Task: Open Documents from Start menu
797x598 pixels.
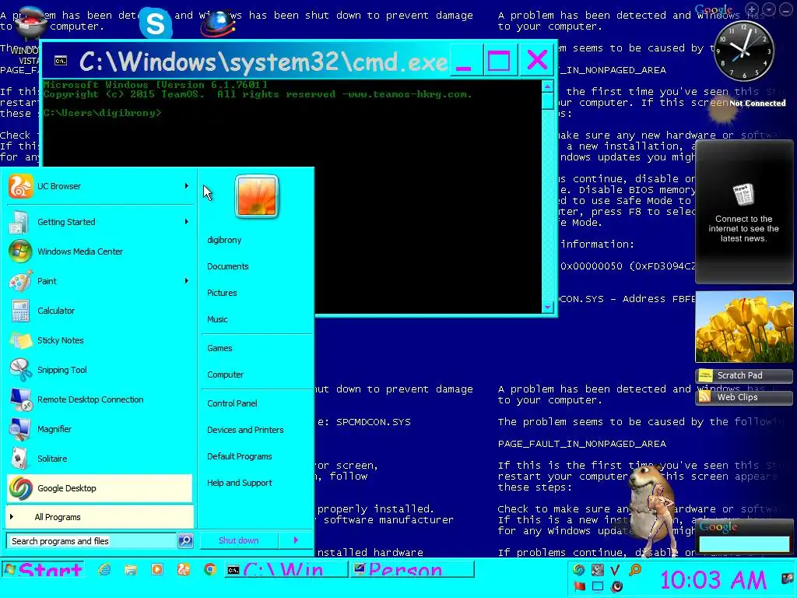Action: pos(228,266)
